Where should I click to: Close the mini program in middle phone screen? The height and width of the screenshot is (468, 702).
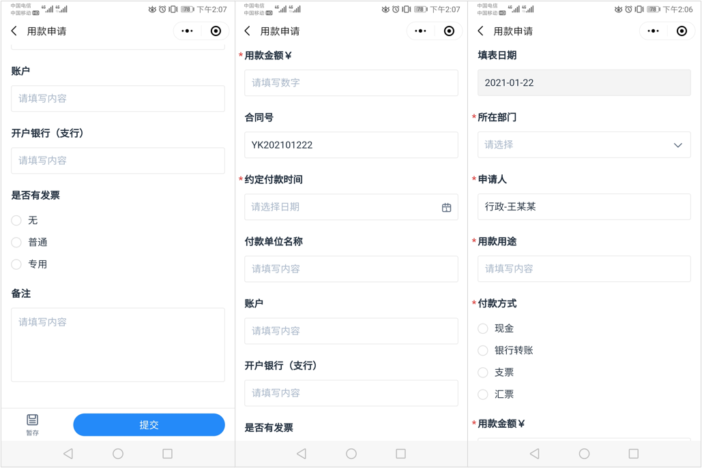(x=449, y=31)
